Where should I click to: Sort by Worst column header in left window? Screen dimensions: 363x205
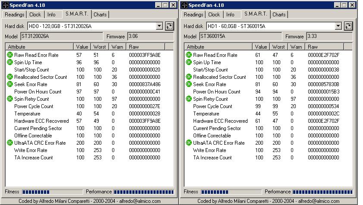pyautogui.click(x=100, y=47)
